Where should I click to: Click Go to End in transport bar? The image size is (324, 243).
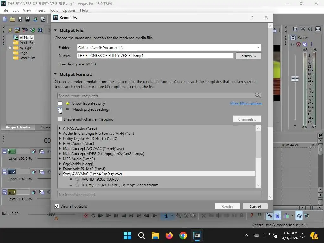[139, 215]
